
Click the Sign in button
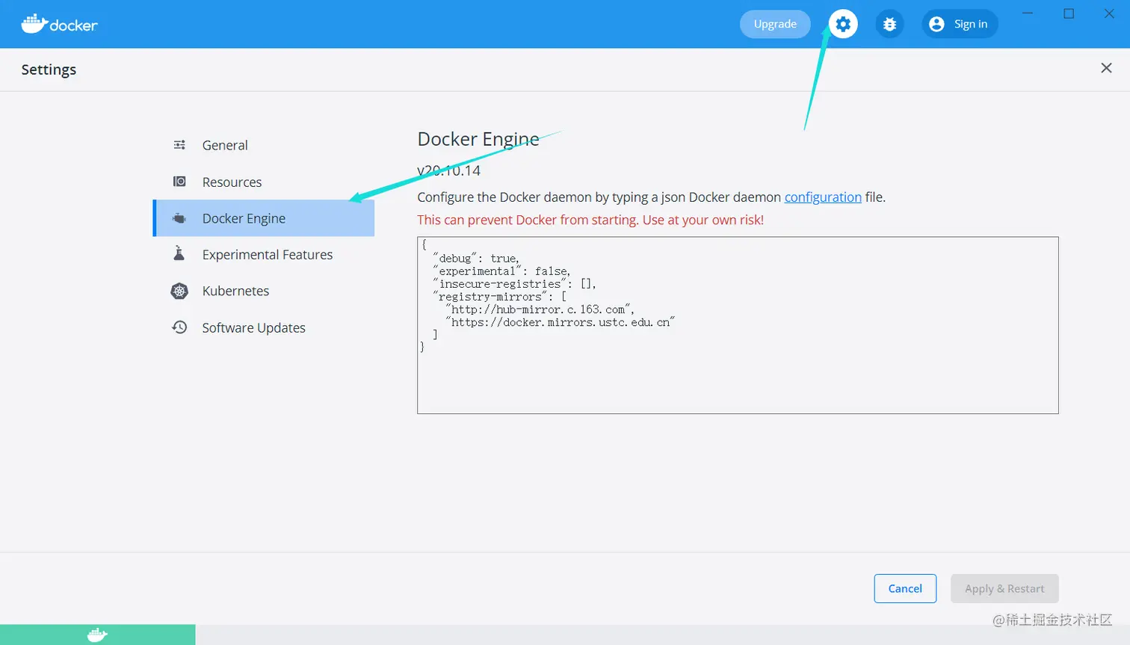point(960,24)
